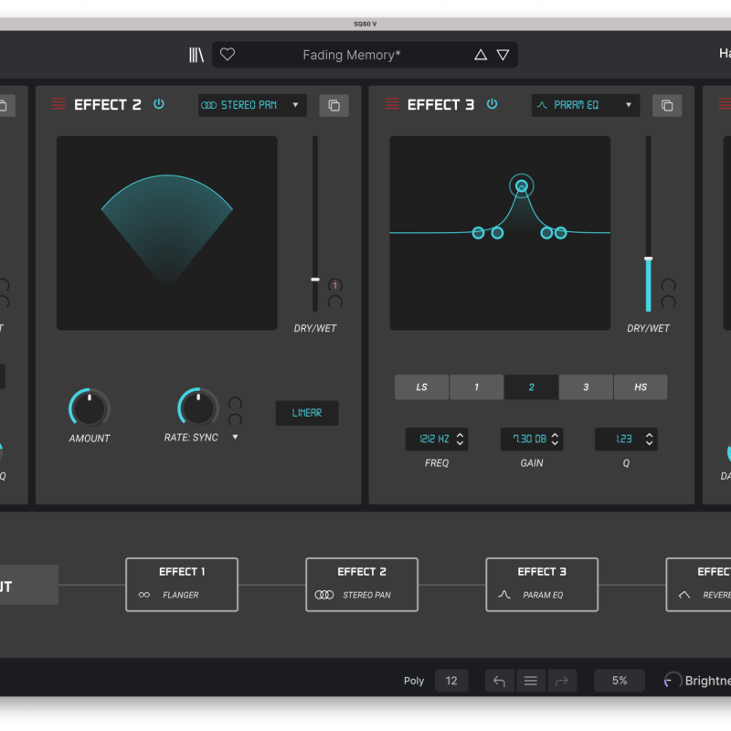This screenshot has width=731, height=731.
Task: Click the Gain stepper arrows
Action: (x=555, y=440)
